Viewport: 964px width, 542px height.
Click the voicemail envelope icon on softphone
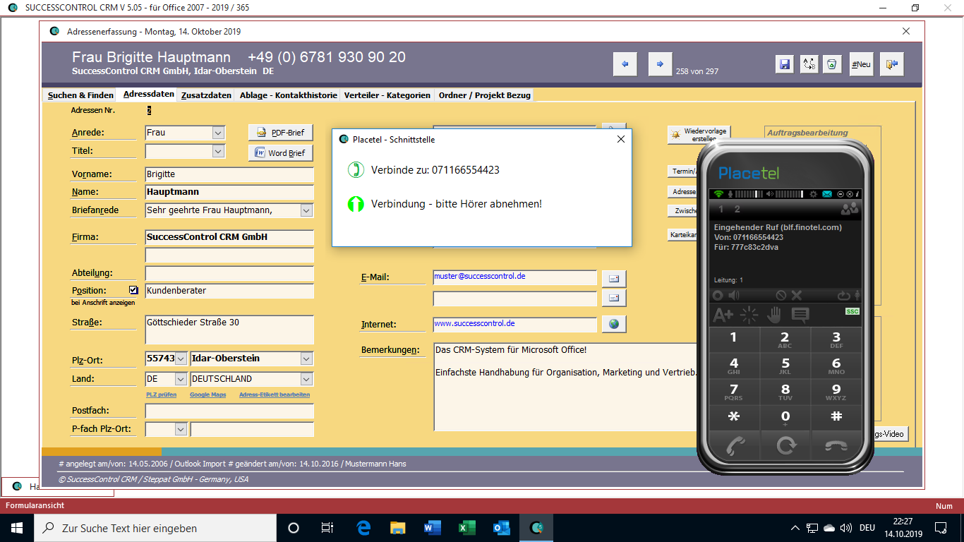coord(826,194)
